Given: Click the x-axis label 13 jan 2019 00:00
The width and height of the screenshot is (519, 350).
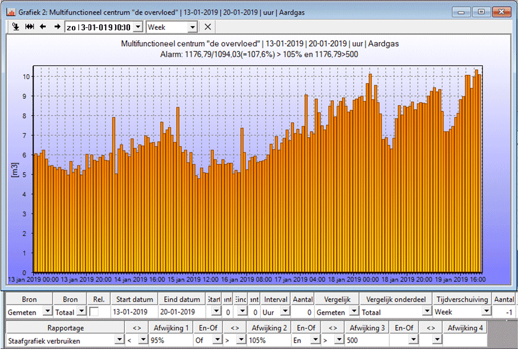Looking at the screenshot, I should [33, 279].
